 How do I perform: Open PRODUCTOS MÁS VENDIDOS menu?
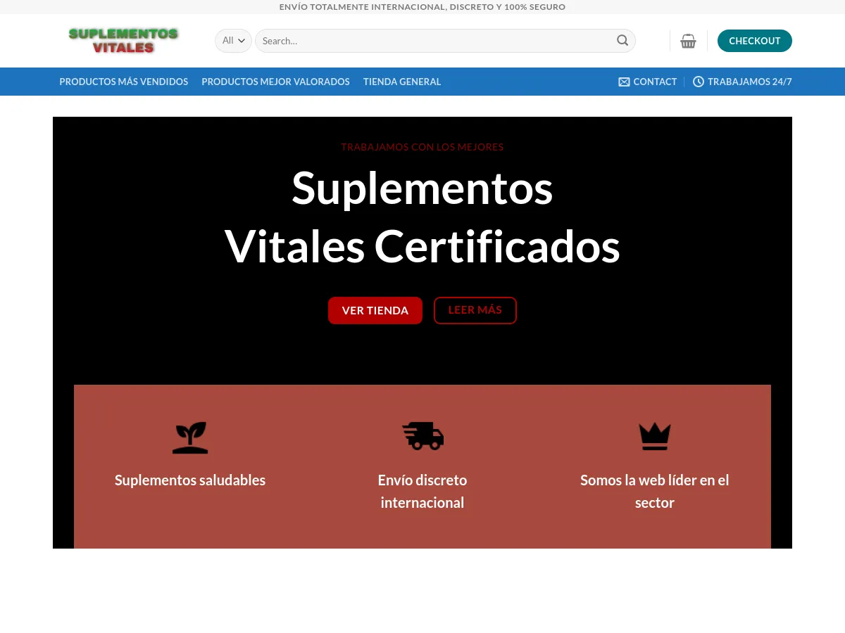[x=124, y=82]
